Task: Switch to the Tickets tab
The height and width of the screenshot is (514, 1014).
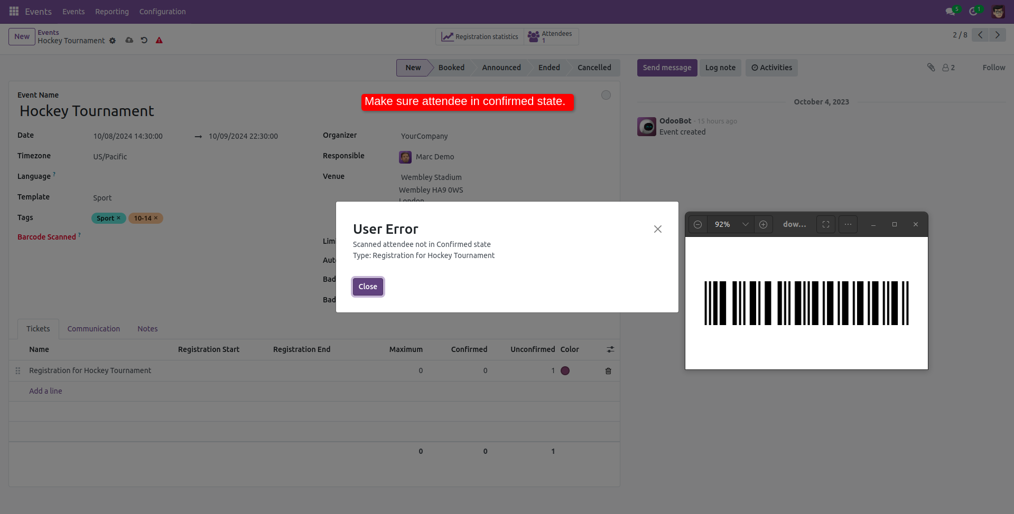Action: 38,329
